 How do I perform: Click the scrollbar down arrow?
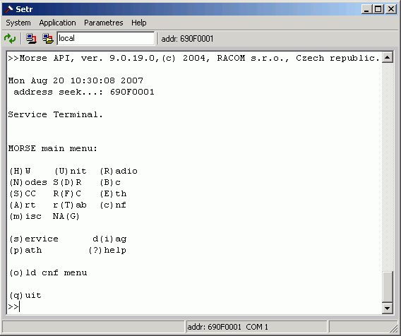387,308
